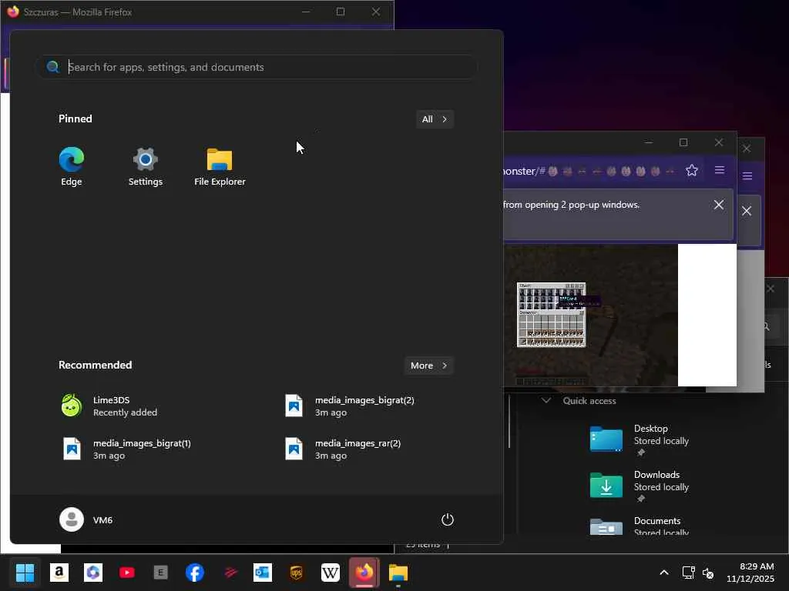
Task: Open the clock and date flyout
Action: coord(750,573)
